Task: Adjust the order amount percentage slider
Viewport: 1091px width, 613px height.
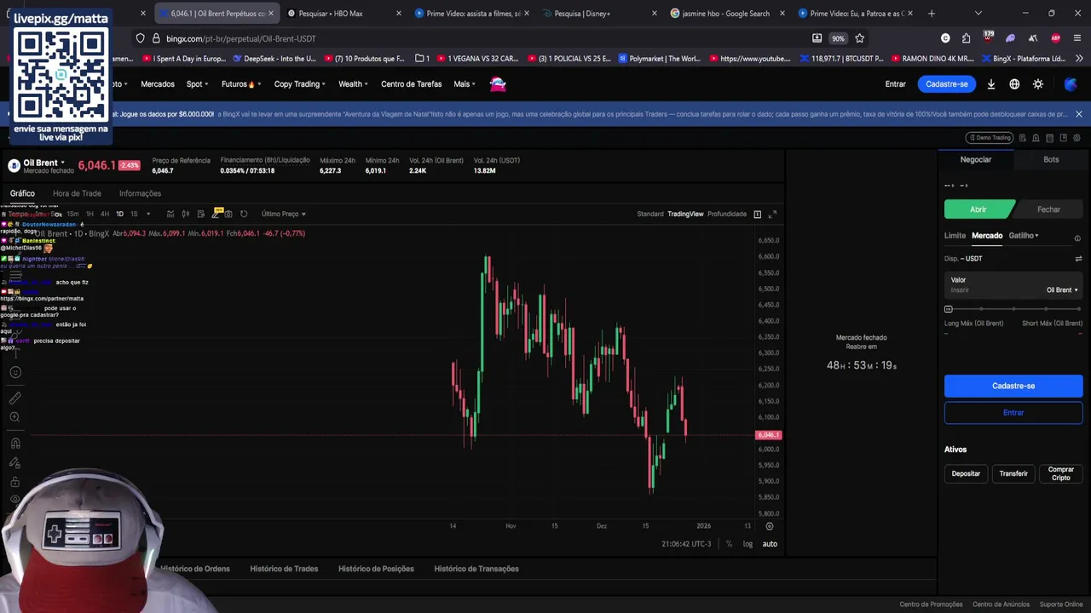Action: point(1013,309)
